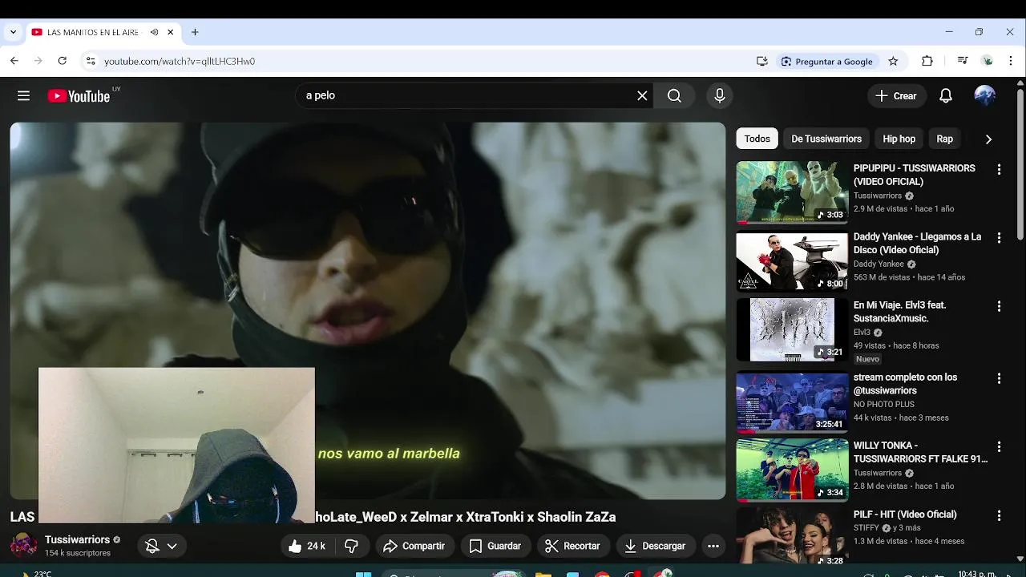Screen dimensions: 1026x577
Task: Open the taskbar clock showing 10:43 p. m.
Action: tap(977, 574)
